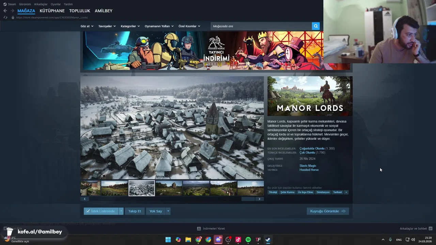The height and width of the screenshot is (245, 436).
Task: Open the Göz at dropdown menu
Action: pos(87,26)
